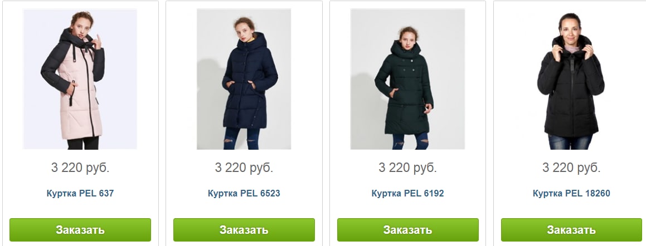Open the Куртка PEL 637 link
Image resolution: width=646 pixels, height=246 pixels.
[80, 193]
